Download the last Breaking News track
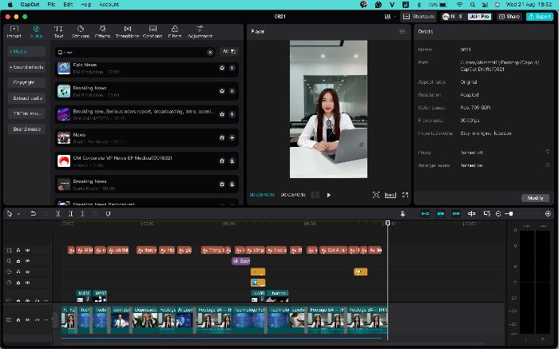 (232, 184)
